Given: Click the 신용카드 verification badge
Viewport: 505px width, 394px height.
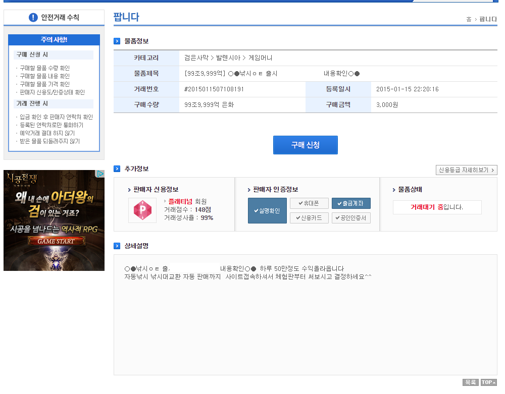Looking at the screenshot, I should pyautogui.click(x=309, y=218).
